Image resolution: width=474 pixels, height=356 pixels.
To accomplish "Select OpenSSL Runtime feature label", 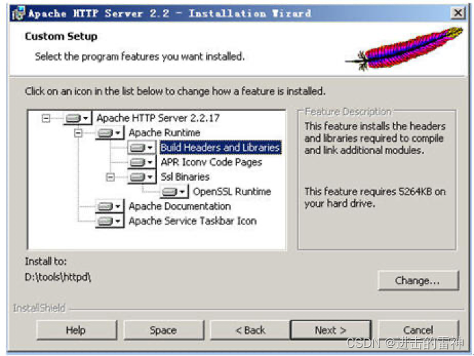I will (x=232, y=192).
